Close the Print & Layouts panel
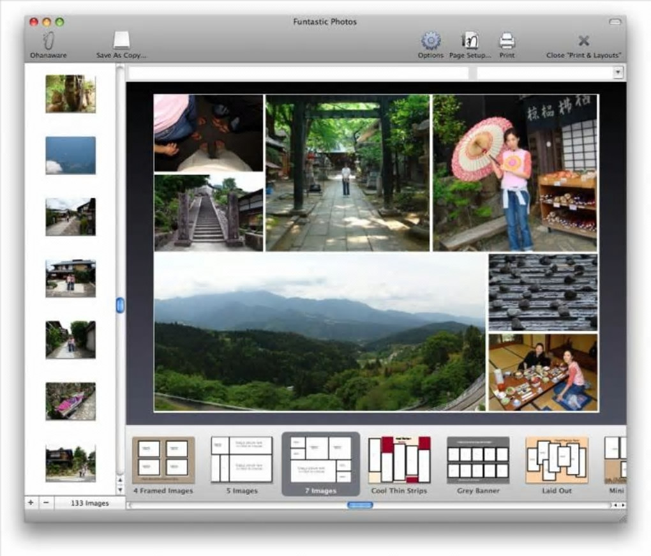 coord(583,40)
